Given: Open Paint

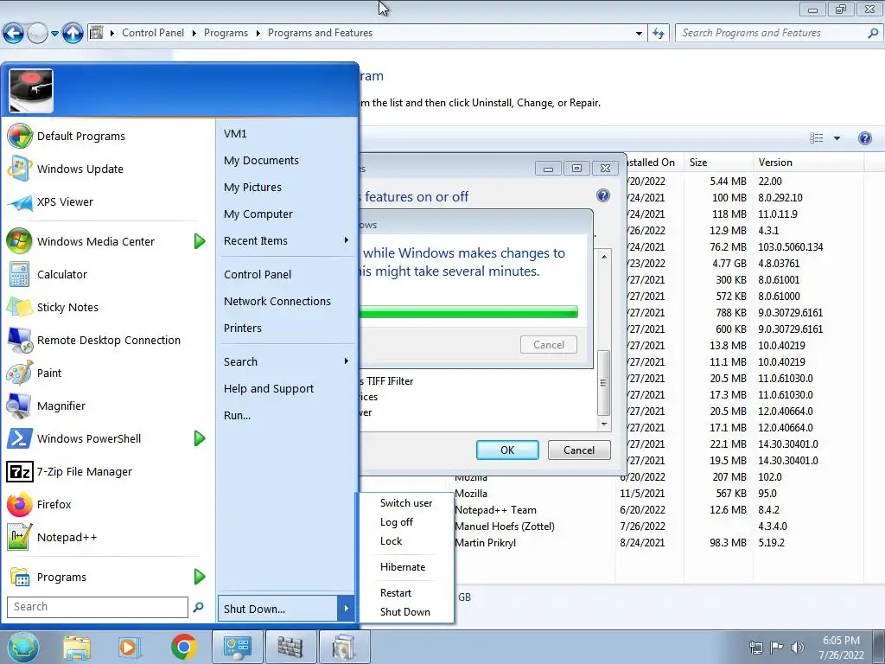Looking at the screenshot, I should [x=49, y=373].
